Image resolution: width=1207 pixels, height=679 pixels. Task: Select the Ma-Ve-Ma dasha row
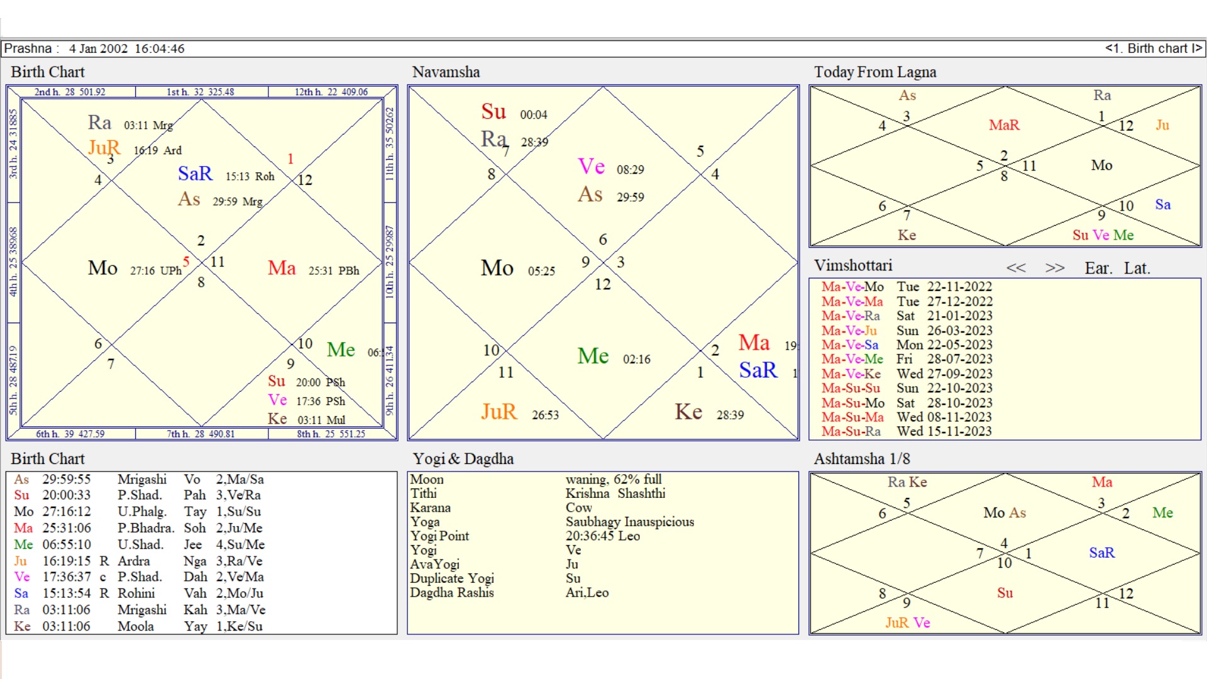point(907,301)
